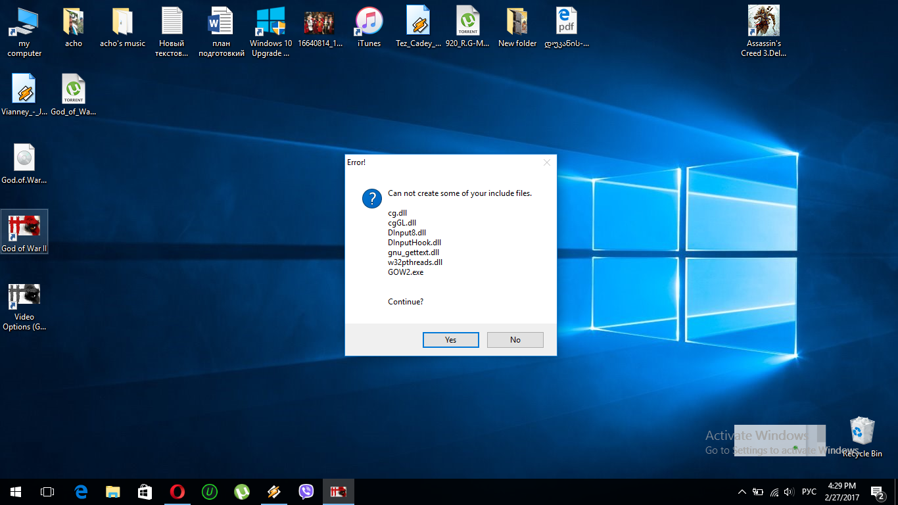Launch Viber from the taskbar

306,492
